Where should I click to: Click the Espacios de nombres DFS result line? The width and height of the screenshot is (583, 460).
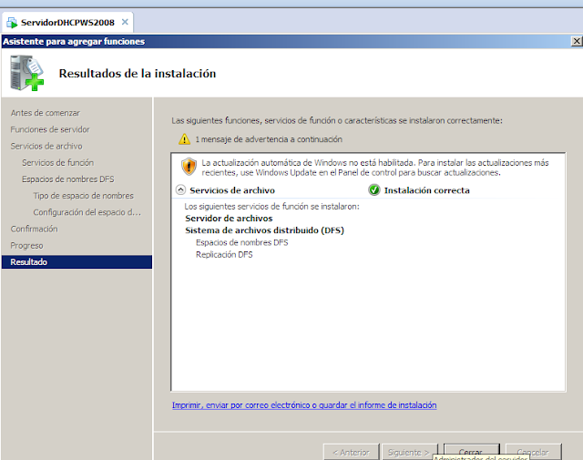(241, 242)
